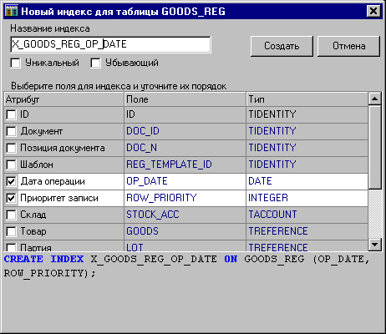Click the table icon in the title bar
Screen dimensions: 386x334
[12, 11]
